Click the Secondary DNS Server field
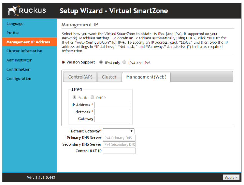 (119, 144)
